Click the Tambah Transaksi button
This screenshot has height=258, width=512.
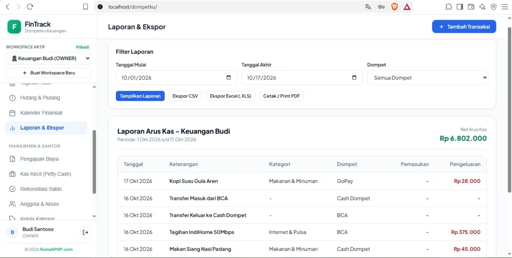tap(464, 26)
